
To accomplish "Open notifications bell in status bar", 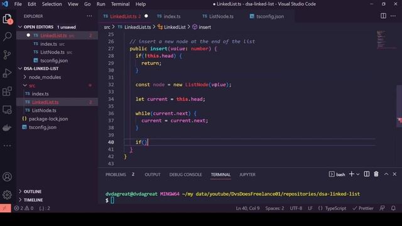I will tap(393, 208).
